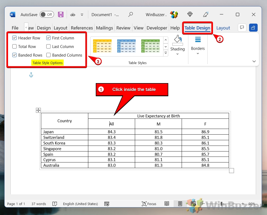Uncheck the Banded Rows checkbox
The height and width of the screenshot is (215, 267).
pyautogui.click(x=14, y=55)
